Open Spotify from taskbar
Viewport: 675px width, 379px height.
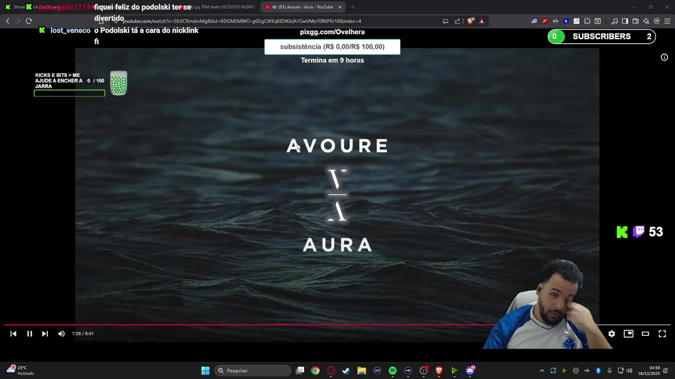pos(392,371)
